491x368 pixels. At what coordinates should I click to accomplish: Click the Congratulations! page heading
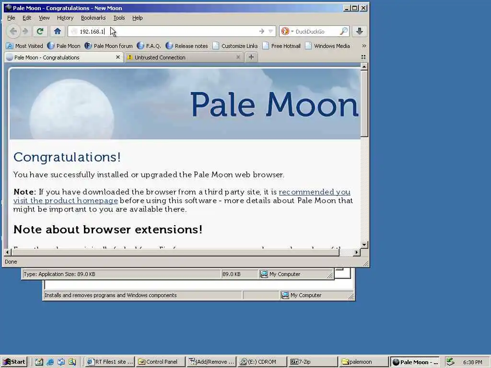(67, 157)
